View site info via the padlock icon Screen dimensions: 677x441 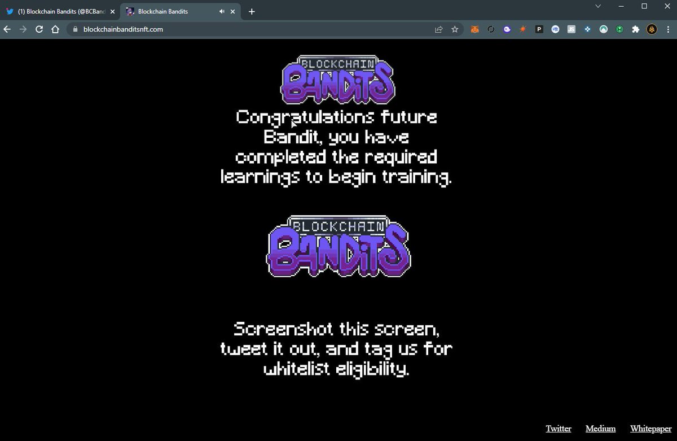click(75, 29)
